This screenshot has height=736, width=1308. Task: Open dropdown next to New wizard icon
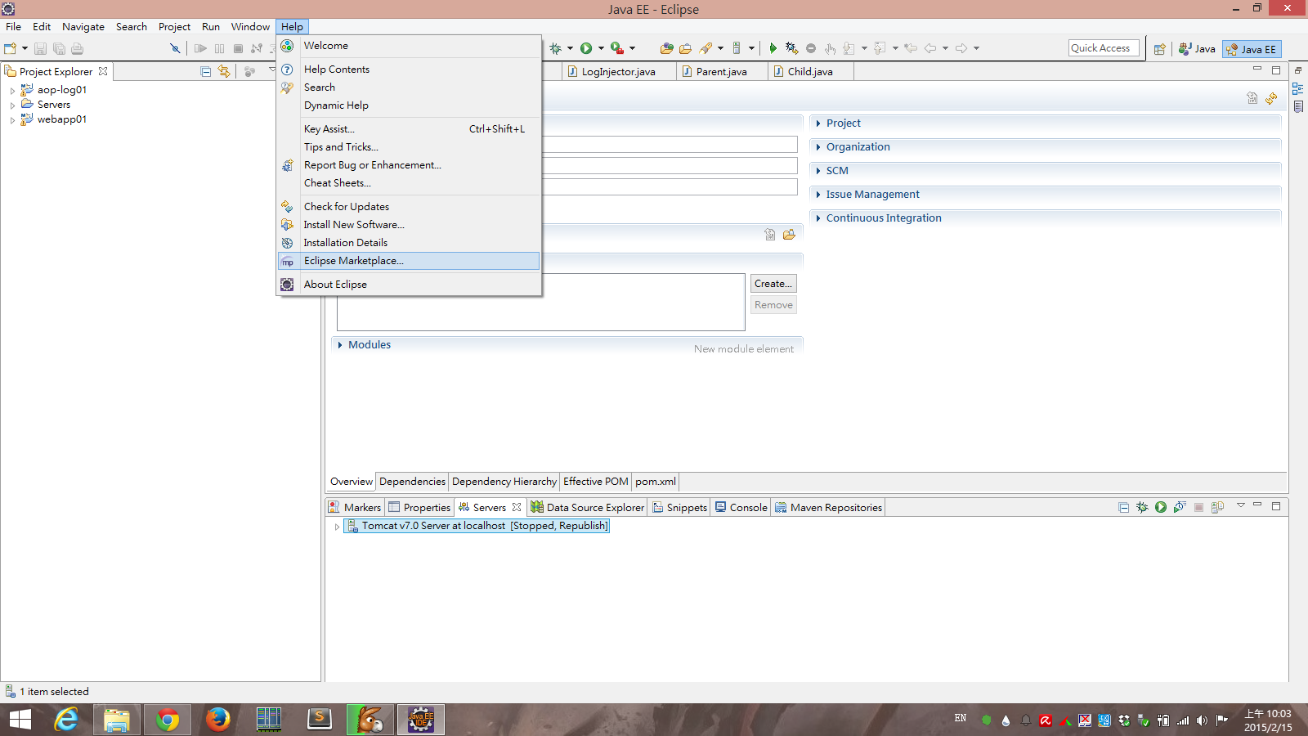tap(25, 48)
